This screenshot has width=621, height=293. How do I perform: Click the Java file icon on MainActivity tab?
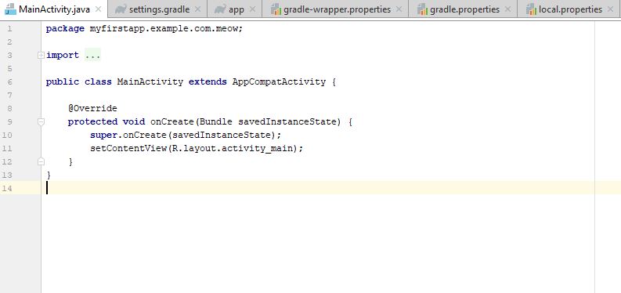pos(10,9)
